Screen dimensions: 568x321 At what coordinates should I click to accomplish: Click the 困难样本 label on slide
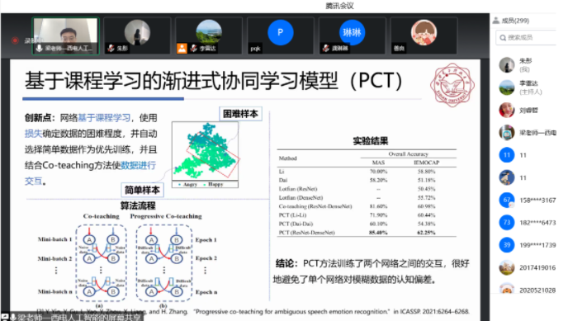pyautogui.click(x=240, y=114)
